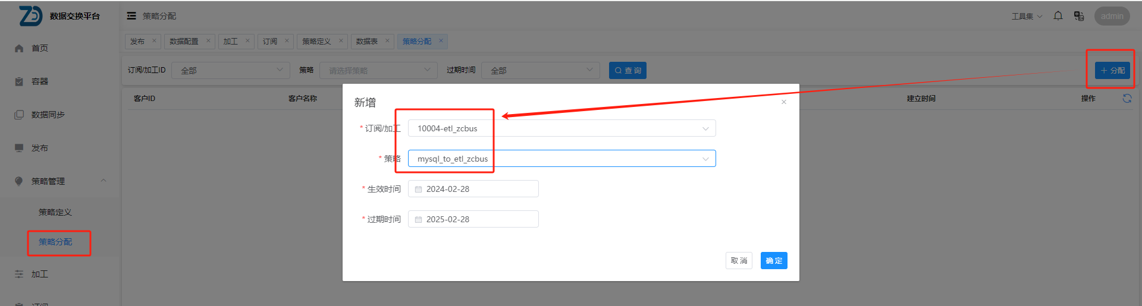Close the 策略分配 tab

(x=441, y=41)
